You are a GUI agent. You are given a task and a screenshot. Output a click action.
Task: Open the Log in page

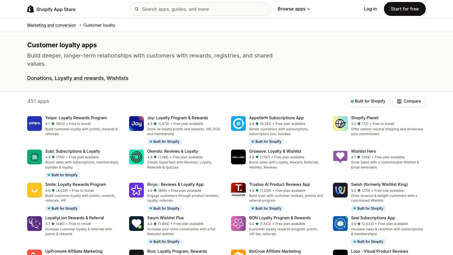[x=370, y=9]
